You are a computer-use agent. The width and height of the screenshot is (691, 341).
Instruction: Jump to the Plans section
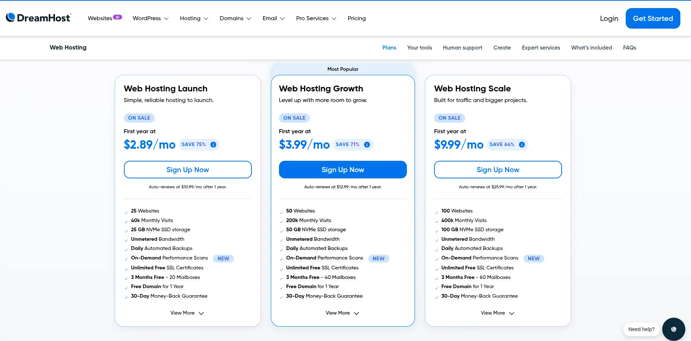point(389,48)
